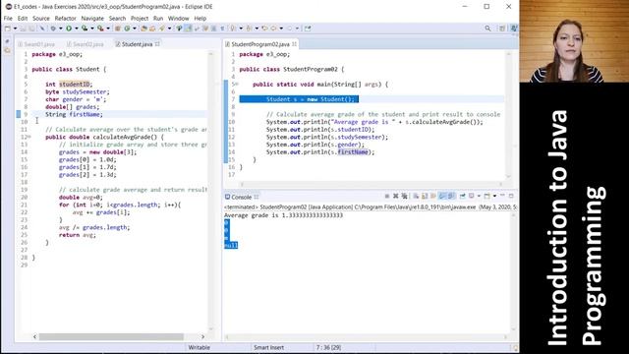Click the Open Task toolbar icon
629x354 pixels.
click(152, 29)
